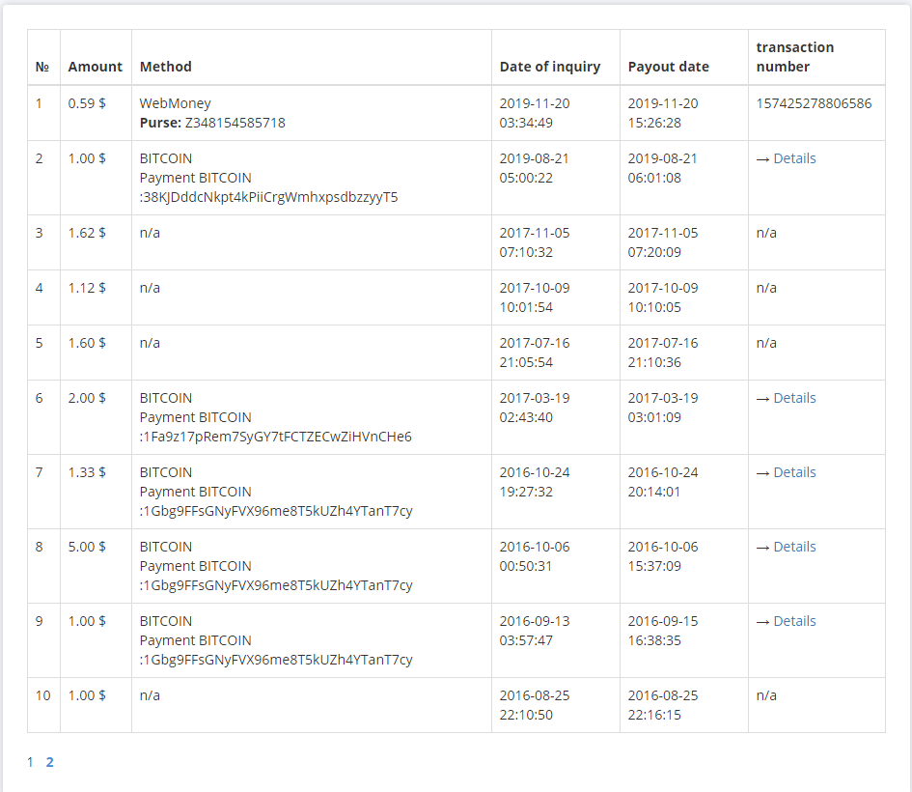Open Details link for the 5.00 $ payout
This screenshot has width=912, height=792.
(x=794, y=547)
